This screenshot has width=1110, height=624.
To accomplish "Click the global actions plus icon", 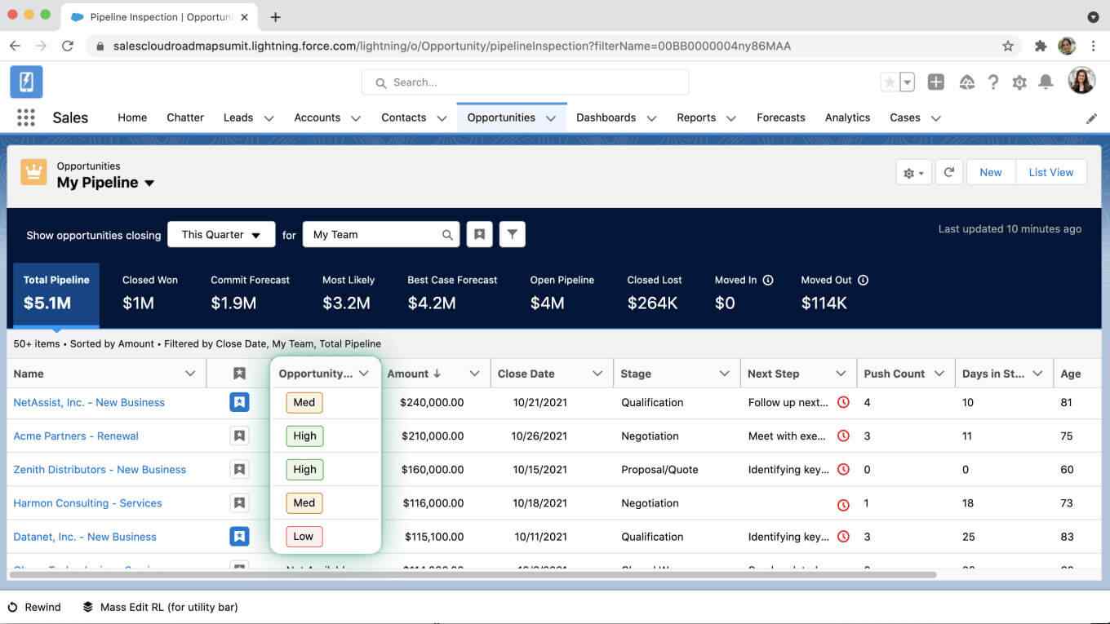I will click(x=936, y=82).
